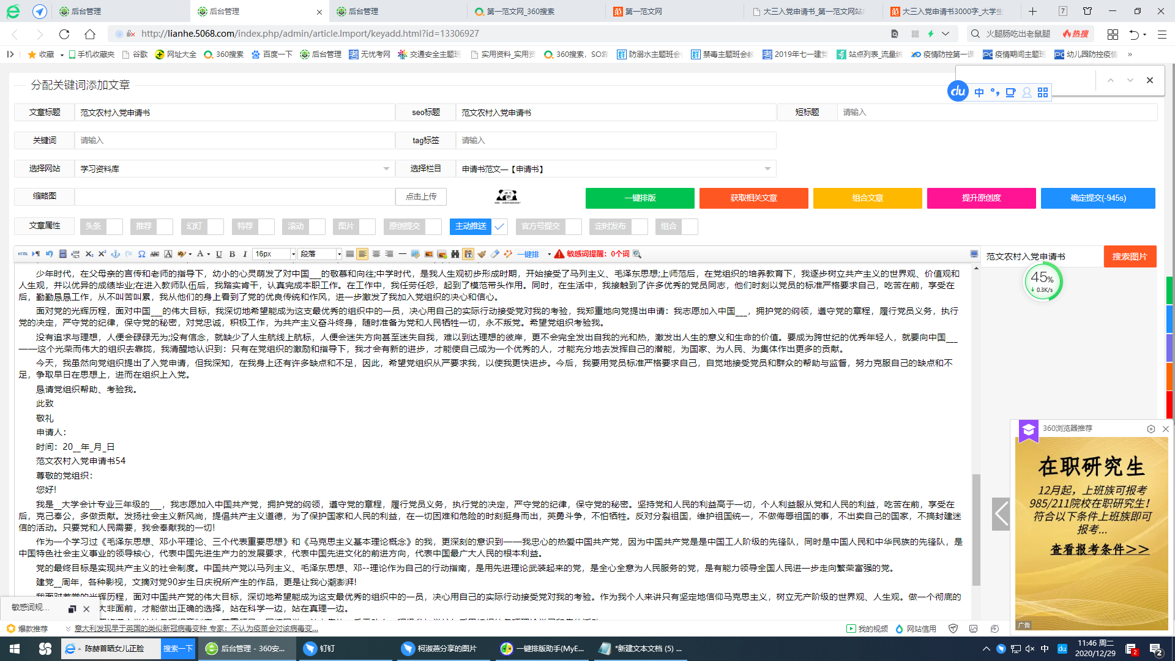Click the 点击上传 thumbnail upload button
This screenshot has height=661, width=1175.
(421, 196)
